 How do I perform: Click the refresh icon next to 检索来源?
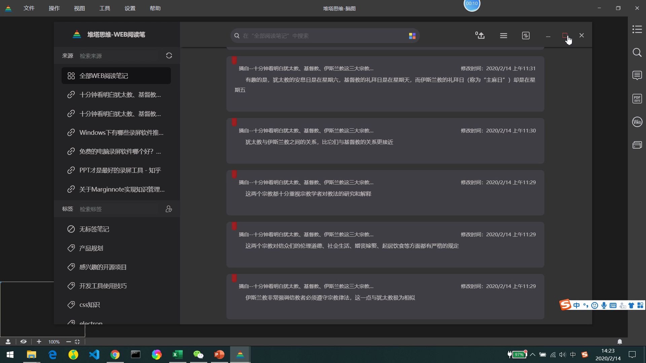169,55
